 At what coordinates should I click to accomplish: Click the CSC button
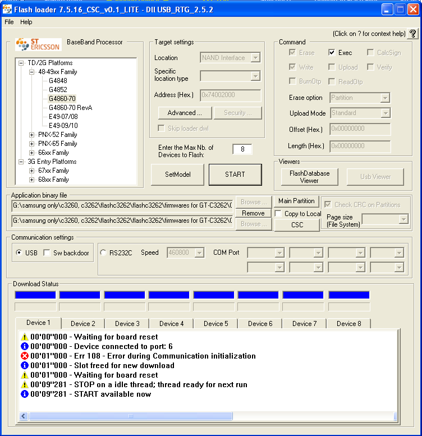point(297,224)
